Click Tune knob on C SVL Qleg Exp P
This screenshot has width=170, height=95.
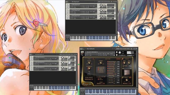coord(101,5)
